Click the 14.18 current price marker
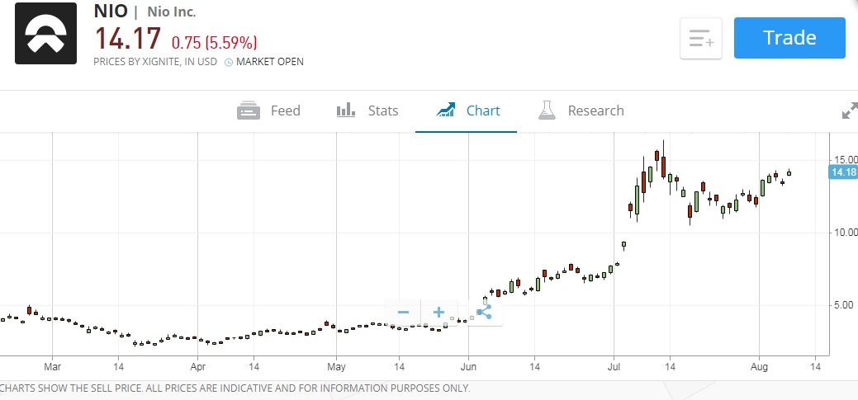Image resolution: width=858 pixels, height=400 pixels. pyautogui.click(x=843, y=172)
